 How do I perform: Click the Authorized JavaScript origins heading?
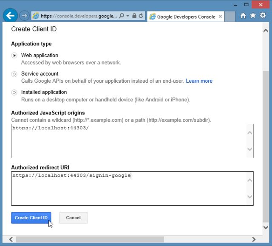[x=48, y=113]
